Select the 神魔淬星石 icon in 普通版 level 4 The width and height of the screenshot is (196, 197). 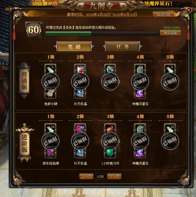click(140, 93)
